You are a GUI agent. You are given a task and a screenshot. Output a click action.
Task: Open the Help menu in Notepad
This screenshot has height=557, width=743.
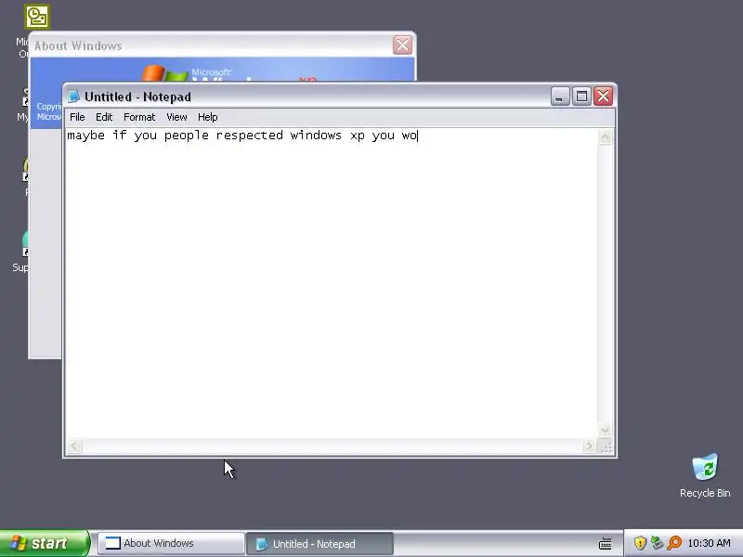coord(207,117)
